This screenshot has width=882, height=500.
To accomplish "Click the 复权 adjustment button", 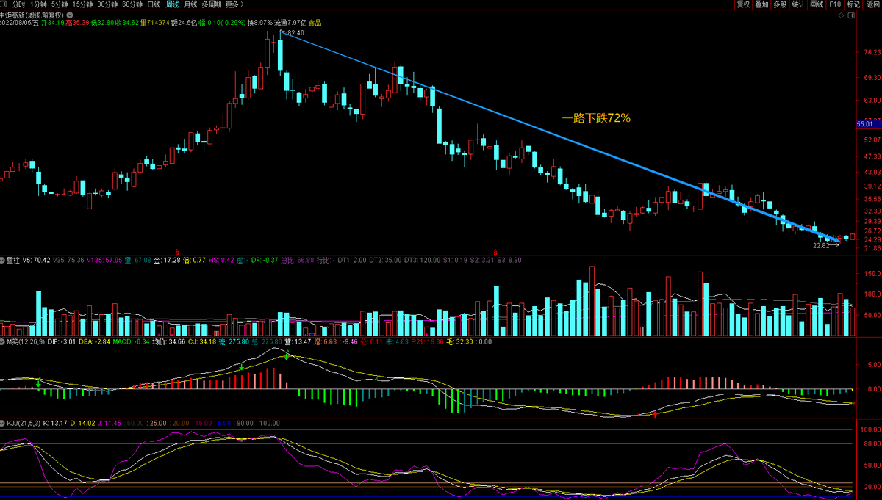I will [x=743, y=4].
